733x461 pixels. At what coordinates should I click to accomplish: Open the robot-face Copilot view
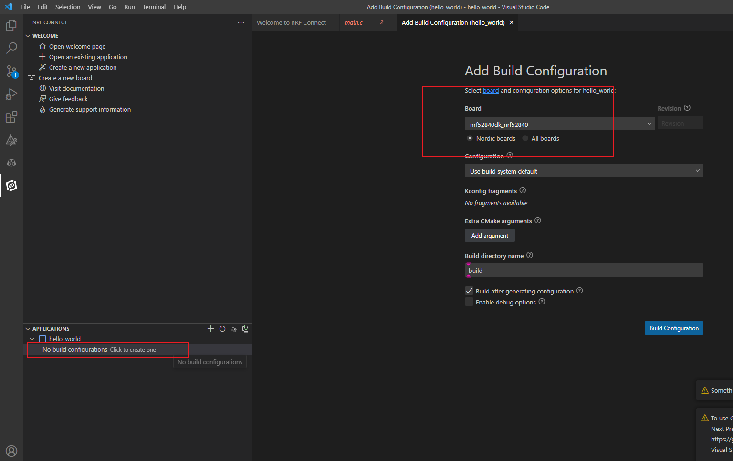click(11, 163)
